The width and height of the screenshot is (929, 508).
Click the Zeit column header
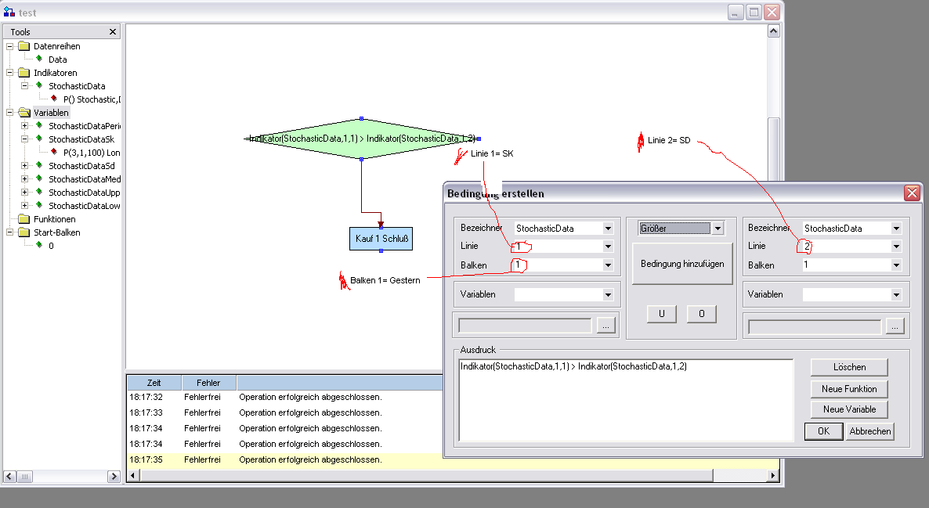[154, 383]
